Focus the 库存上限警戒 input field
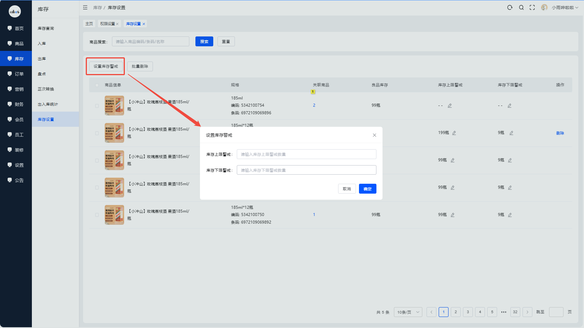Screen dimensions: 584x328 [x=307, y=154]
